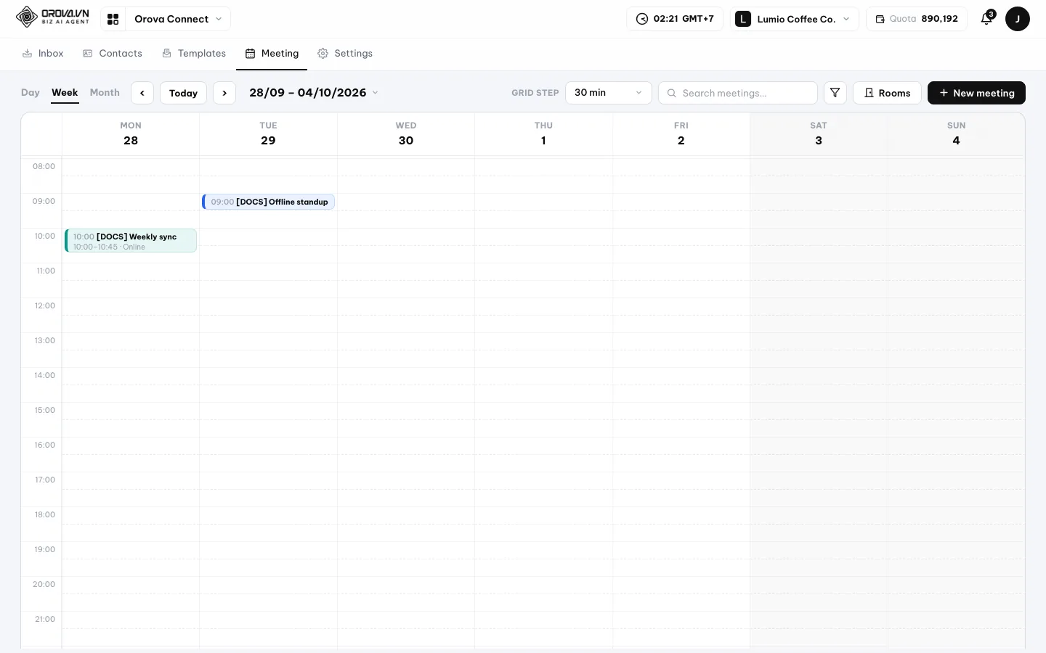This screenshot has height=653, width=1046.
Task: Open the notifications bell
Action: [986, 19]
